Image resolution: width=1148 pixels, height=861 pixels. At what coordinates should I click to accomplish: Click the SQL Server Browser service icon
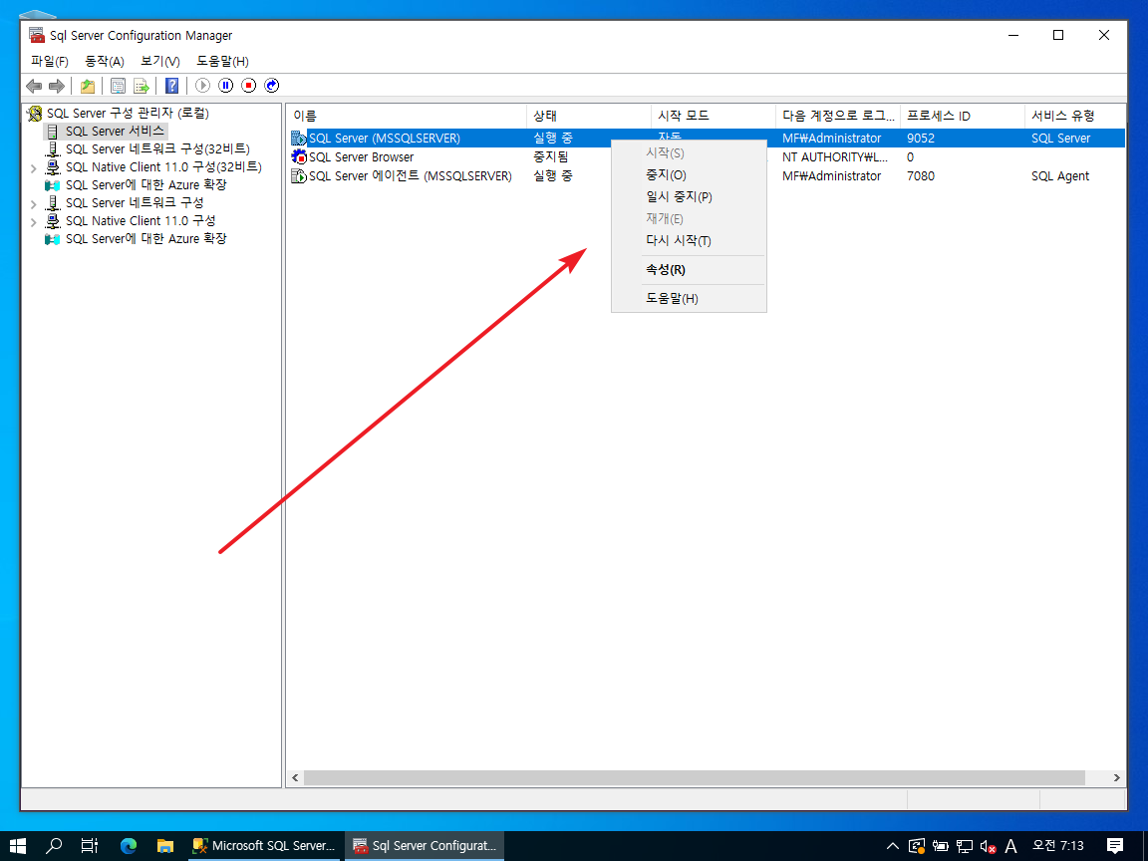[299, 156]
